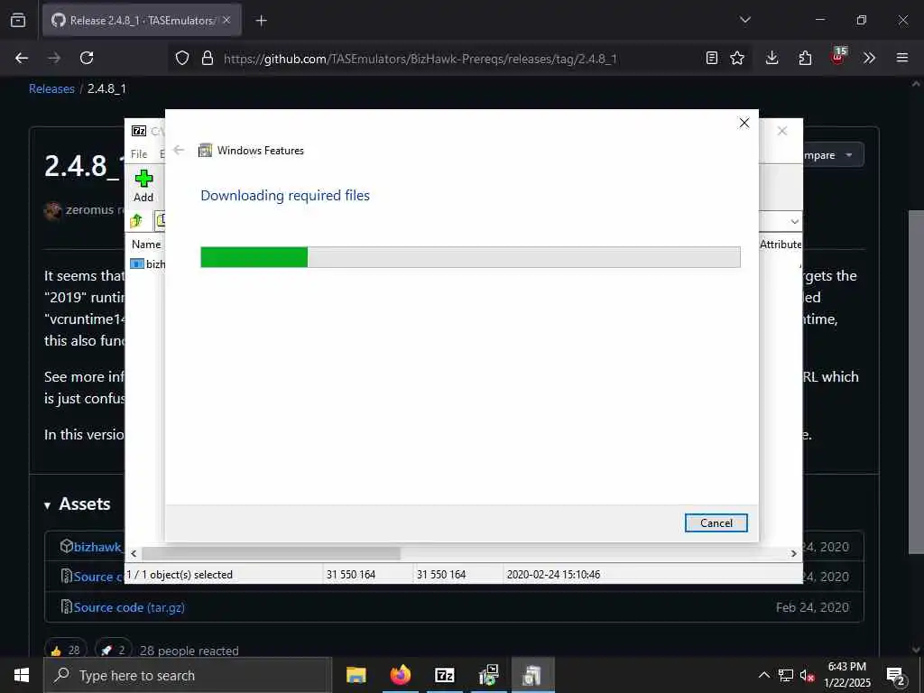This screenshot has width=924, height=693.
Task: Click the 7-Zip horizontal scrollbar thumb
Action: (271, 553)
